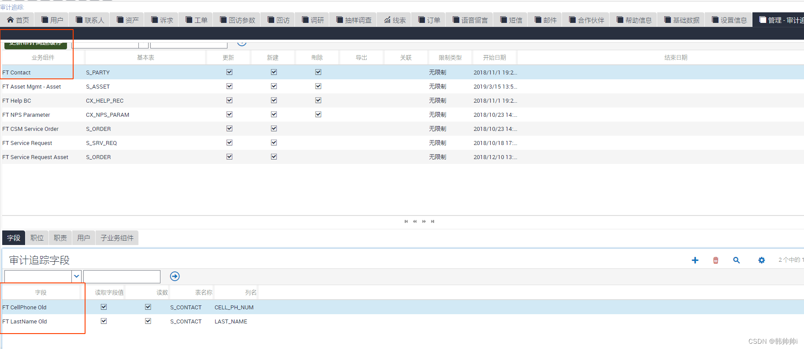
Task: Select the FT LastName Old field row
Action: [402, 321]
